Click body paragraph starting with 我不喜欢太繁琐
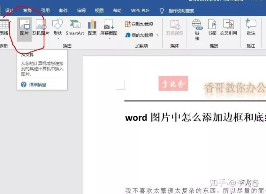Image resolution: width=266 pixels, height=194 pixels. pos(195,191)
